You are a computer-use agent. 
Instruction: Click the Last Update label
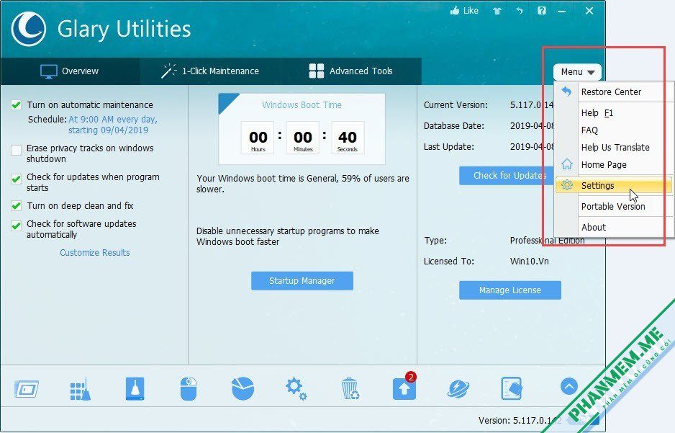click(448, 146)
